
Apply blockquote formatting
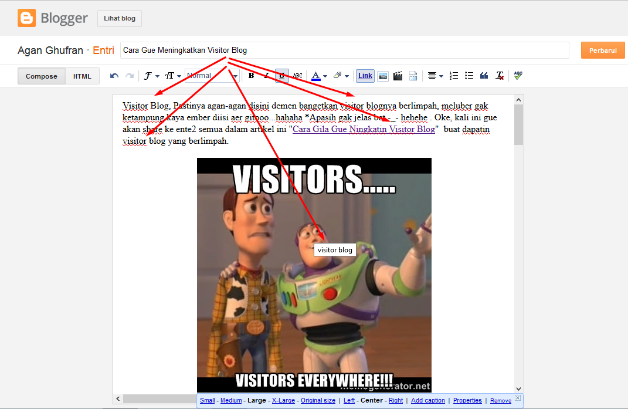pos(484,76)
